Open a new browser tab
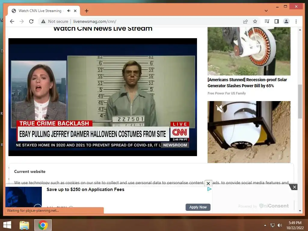 coord(86,11)
